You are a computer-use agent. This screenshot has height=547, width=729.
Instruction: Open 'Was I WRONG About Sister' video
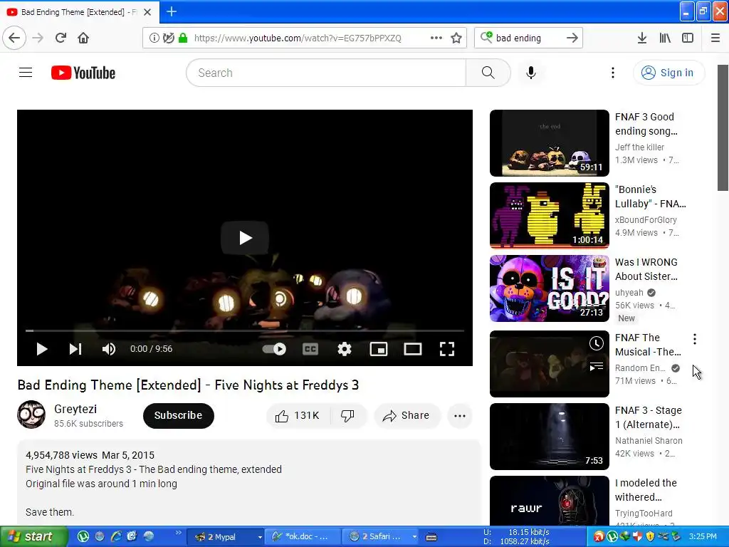point(549,288)
